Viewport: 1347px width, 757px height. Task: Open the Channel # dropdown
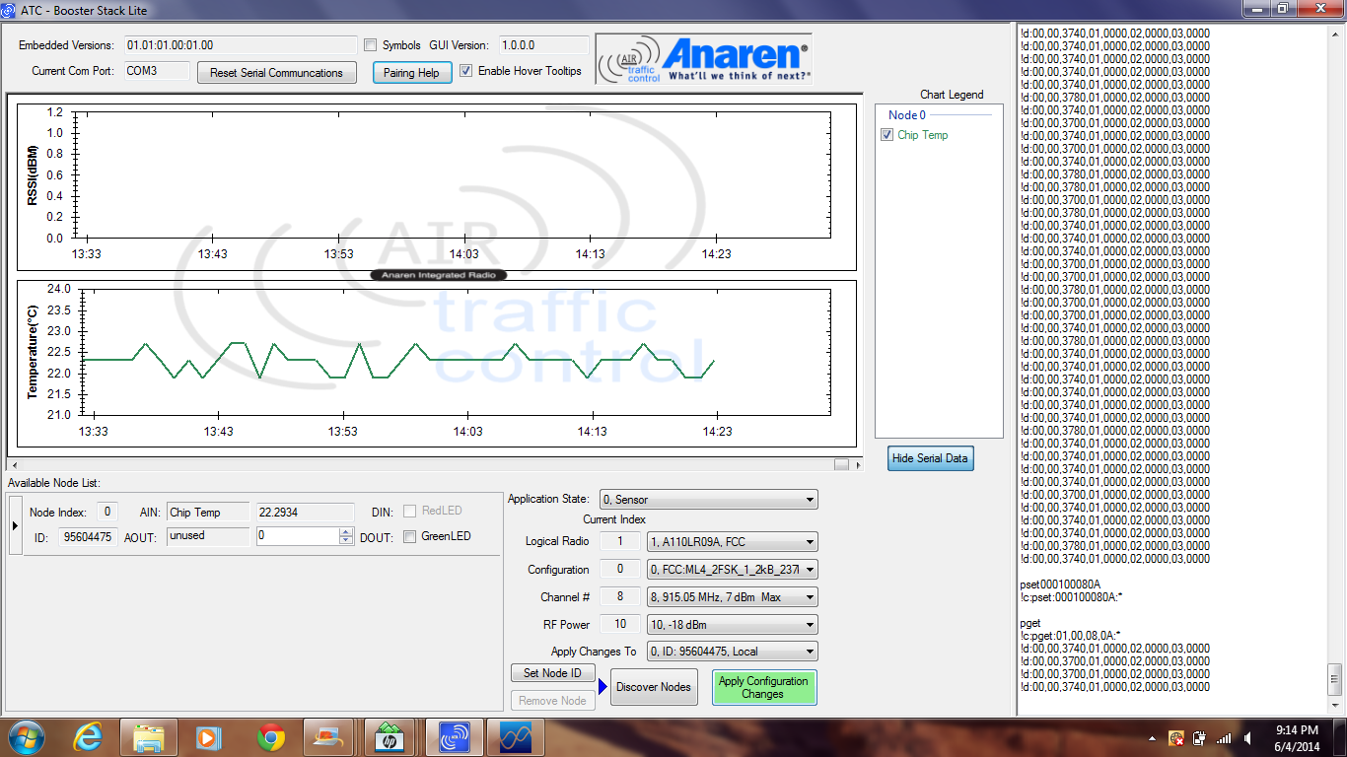click(x=732, y=596)
